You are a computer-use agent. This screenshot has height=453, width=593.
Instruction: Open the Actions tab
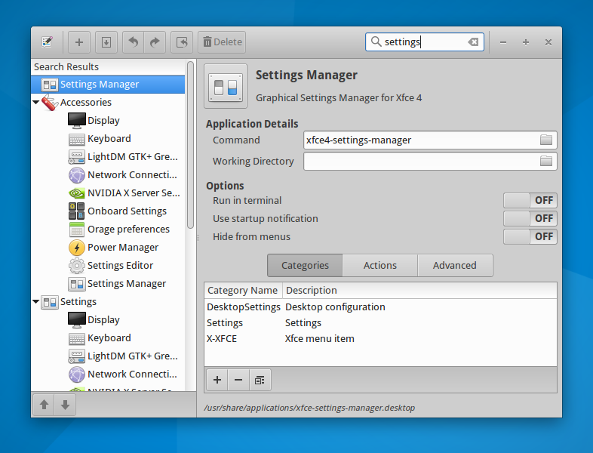pyautogui.click(x=380, y=266)
